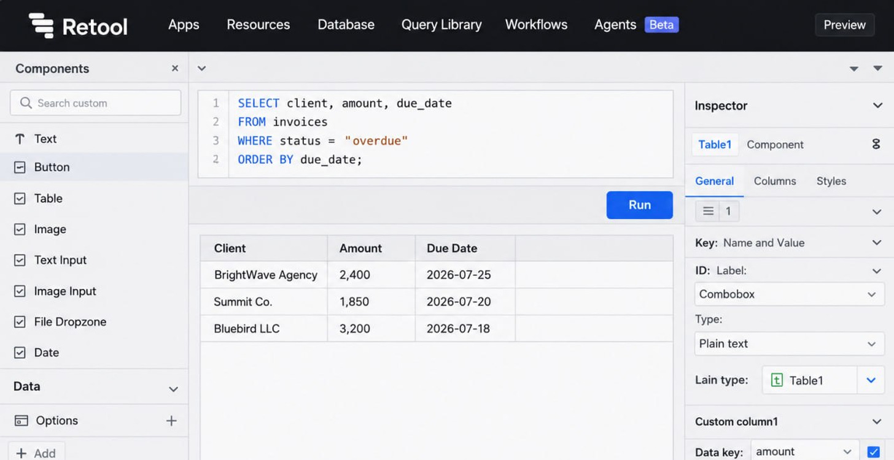The image size is (894, 460).
Task: Open the Resources menu
Action: pos(258,25)
